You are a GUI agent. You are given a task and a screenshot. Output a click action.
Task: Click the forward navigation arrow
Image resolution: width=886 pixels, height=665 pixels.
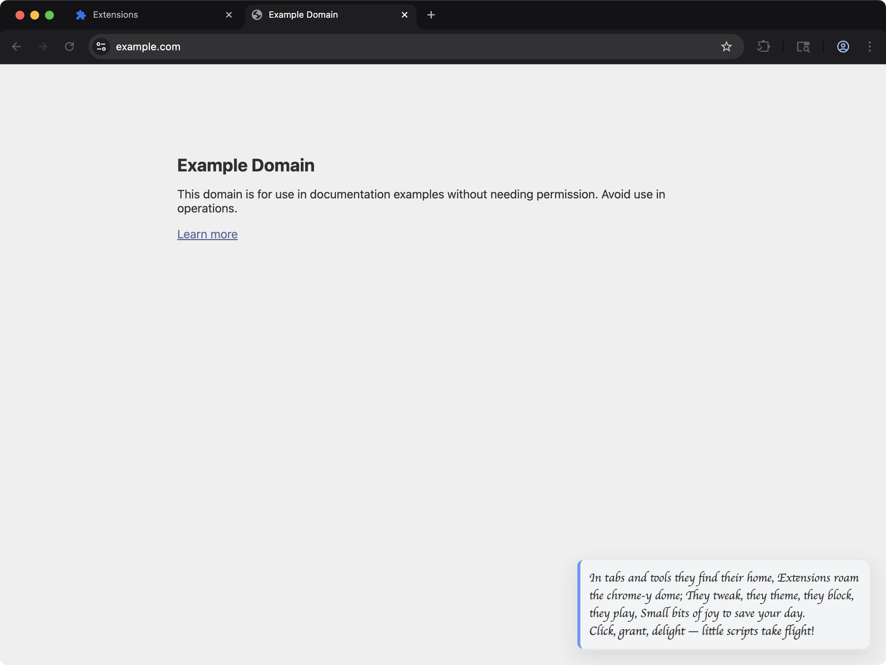(42, 47)
